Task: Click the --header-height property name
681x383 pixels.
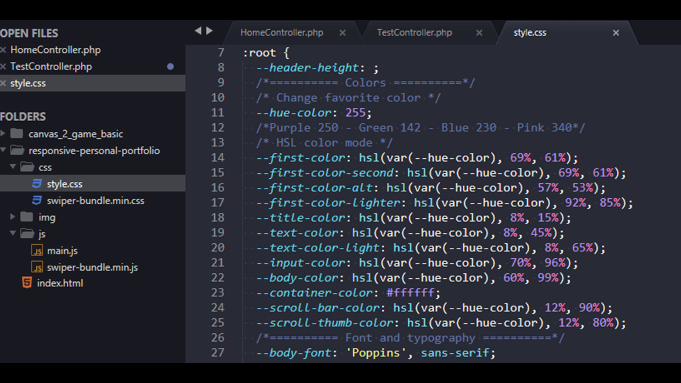Action: (x=308, y=68)
